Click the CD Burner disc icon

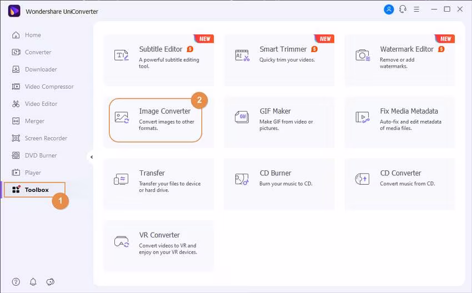tap(242, 179)
